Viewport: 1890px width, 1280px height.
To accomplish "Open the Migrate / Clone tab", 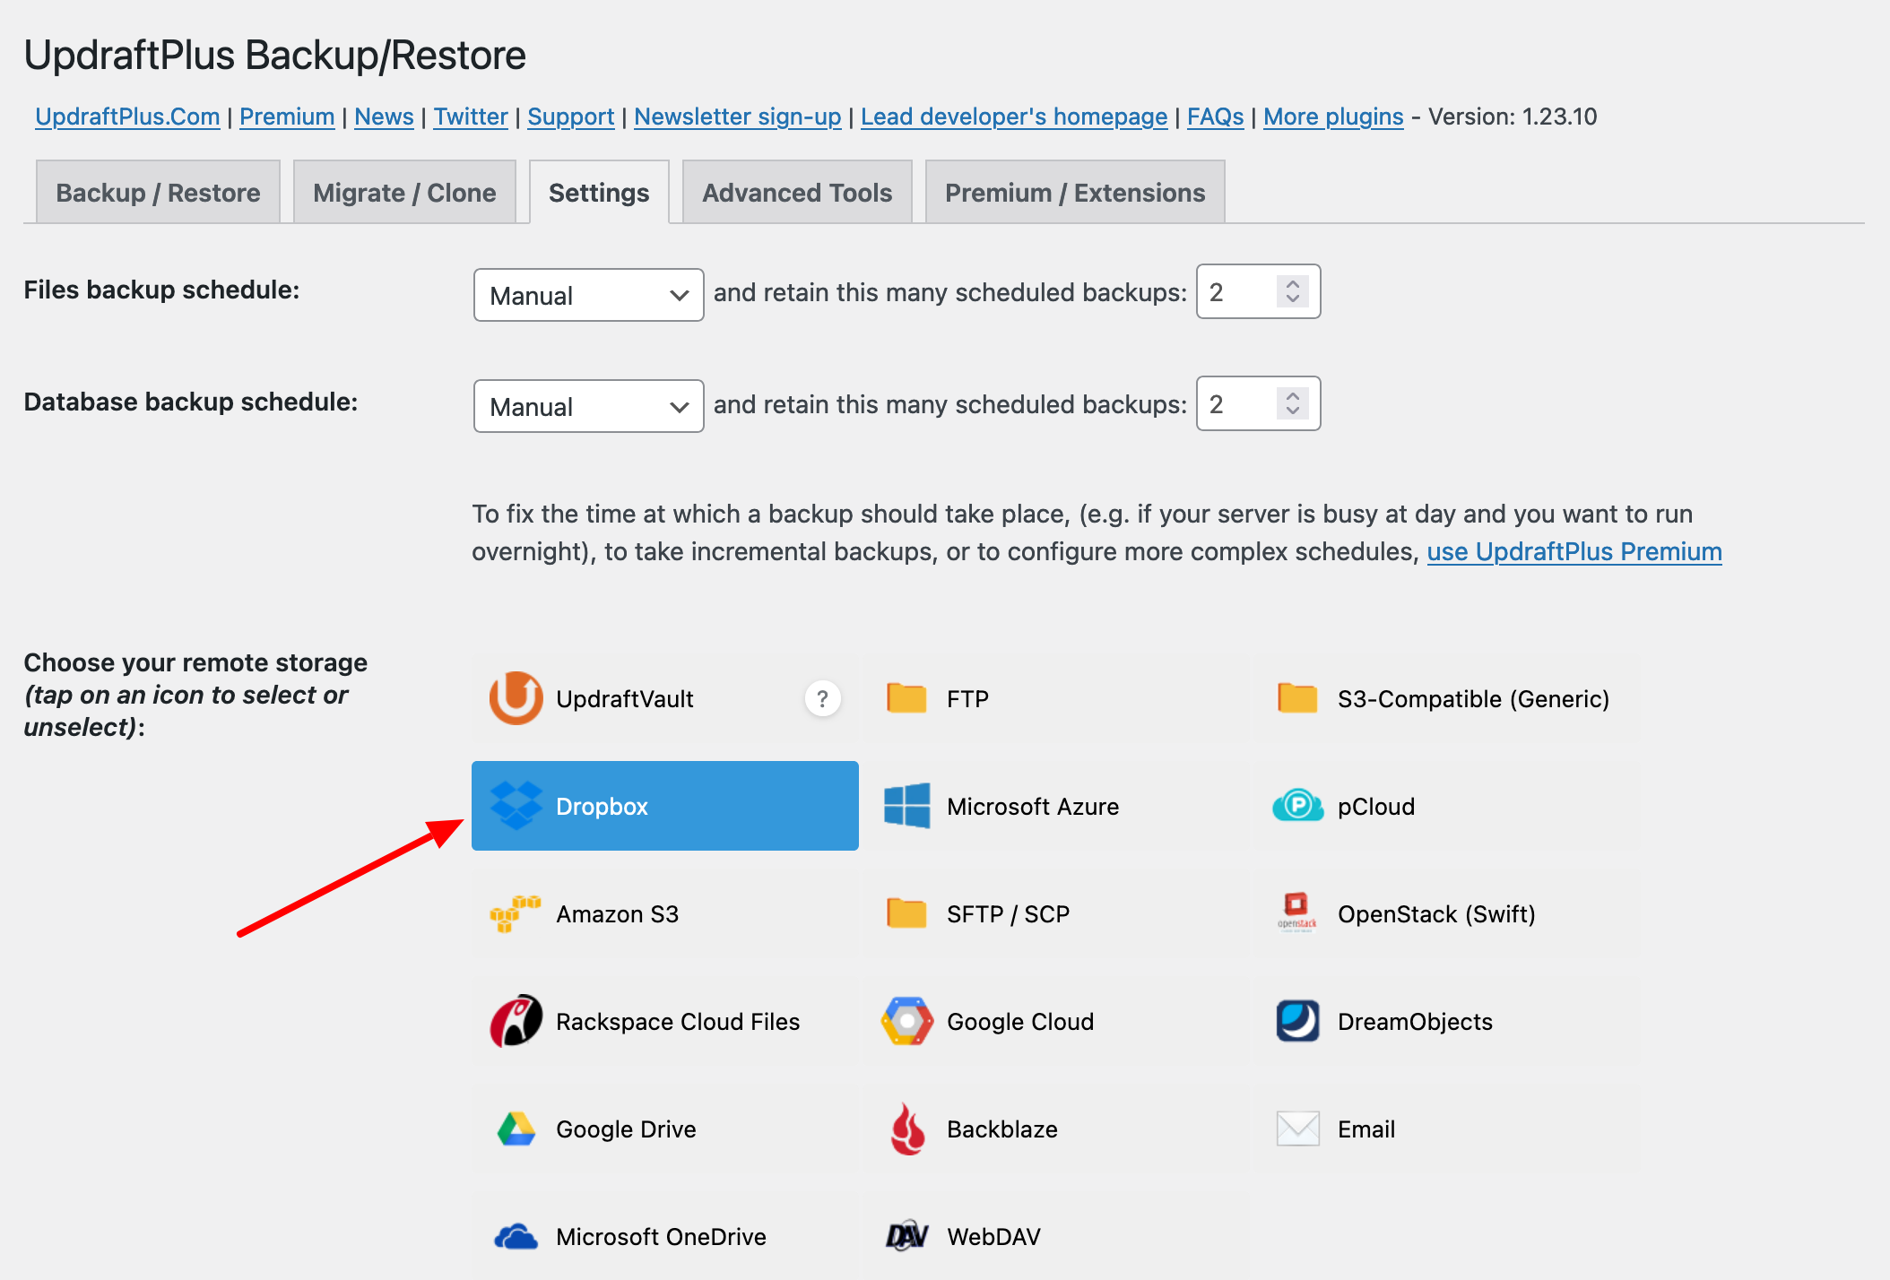I will [404, 192].
